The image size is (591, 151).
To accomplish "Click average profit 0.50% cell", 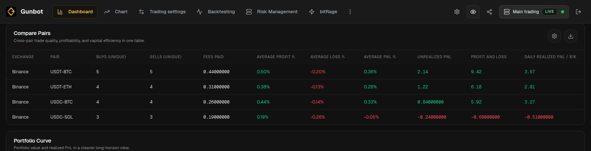I will click(263, 72).
